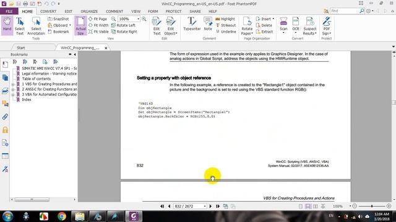Go to the first page
This screenshot has width=396, height=222.
(x=162, y=206)
